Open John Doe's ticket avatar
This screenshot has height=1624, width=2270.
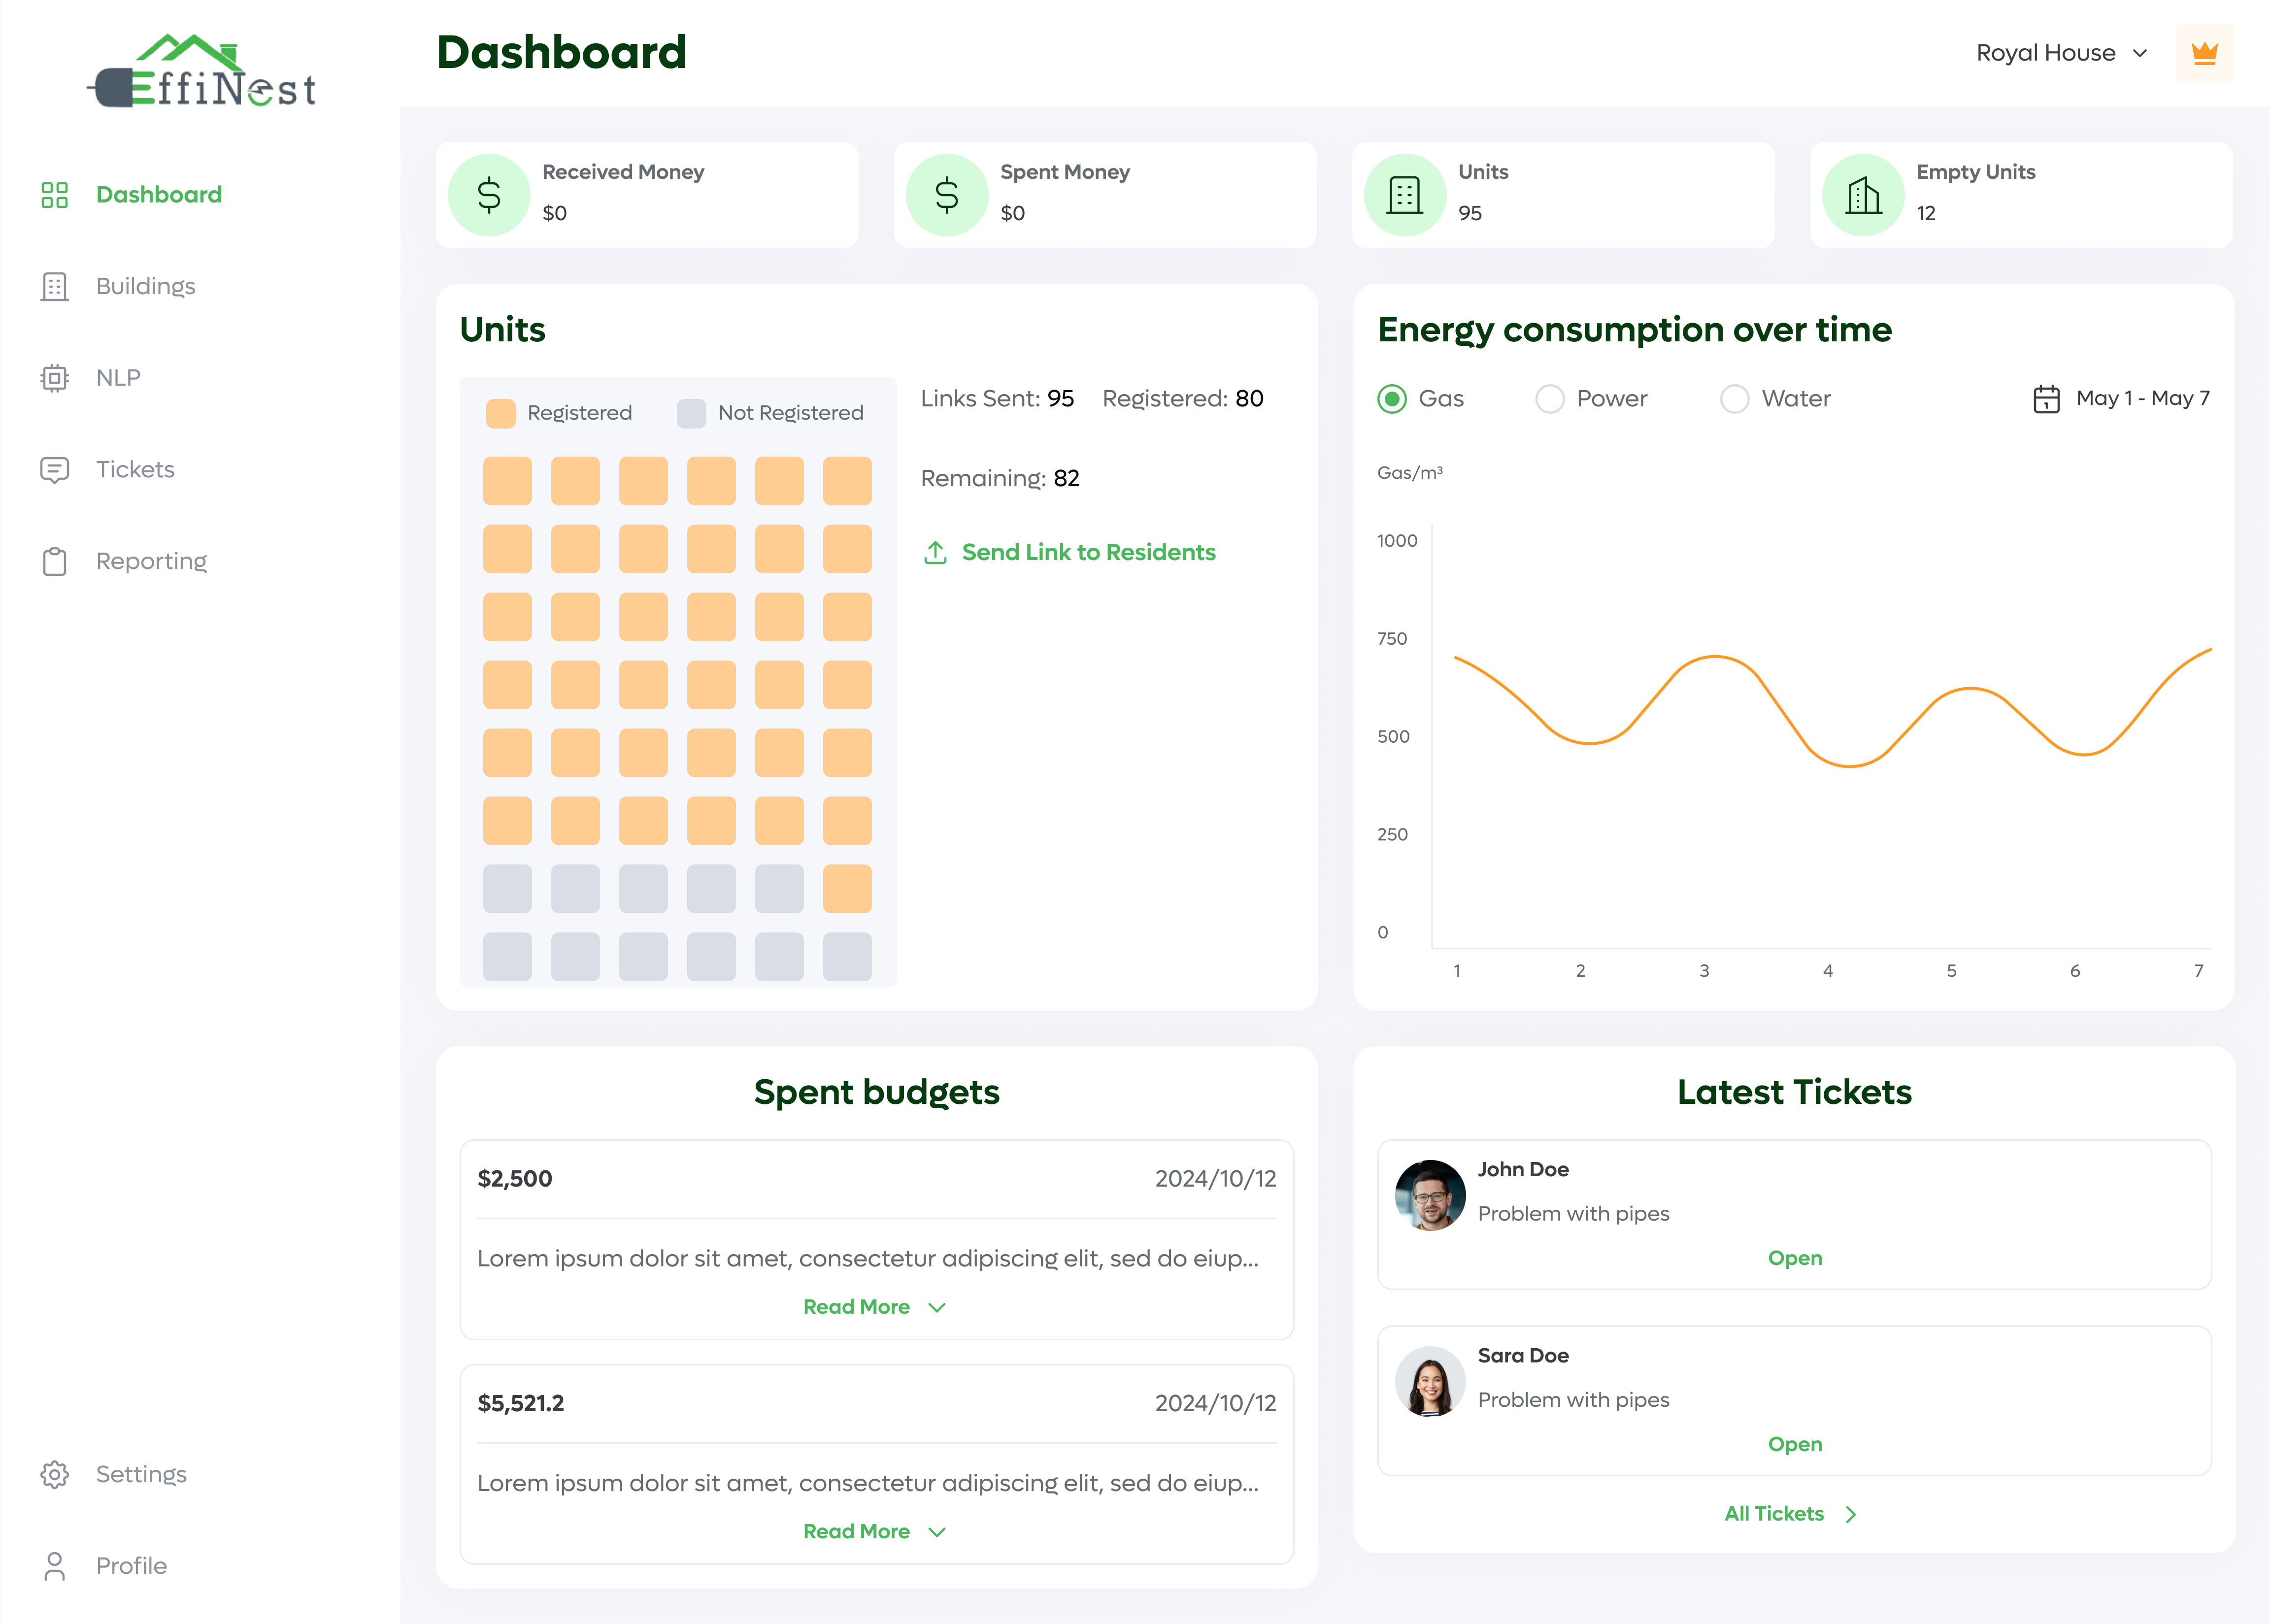point(1430,1195)
